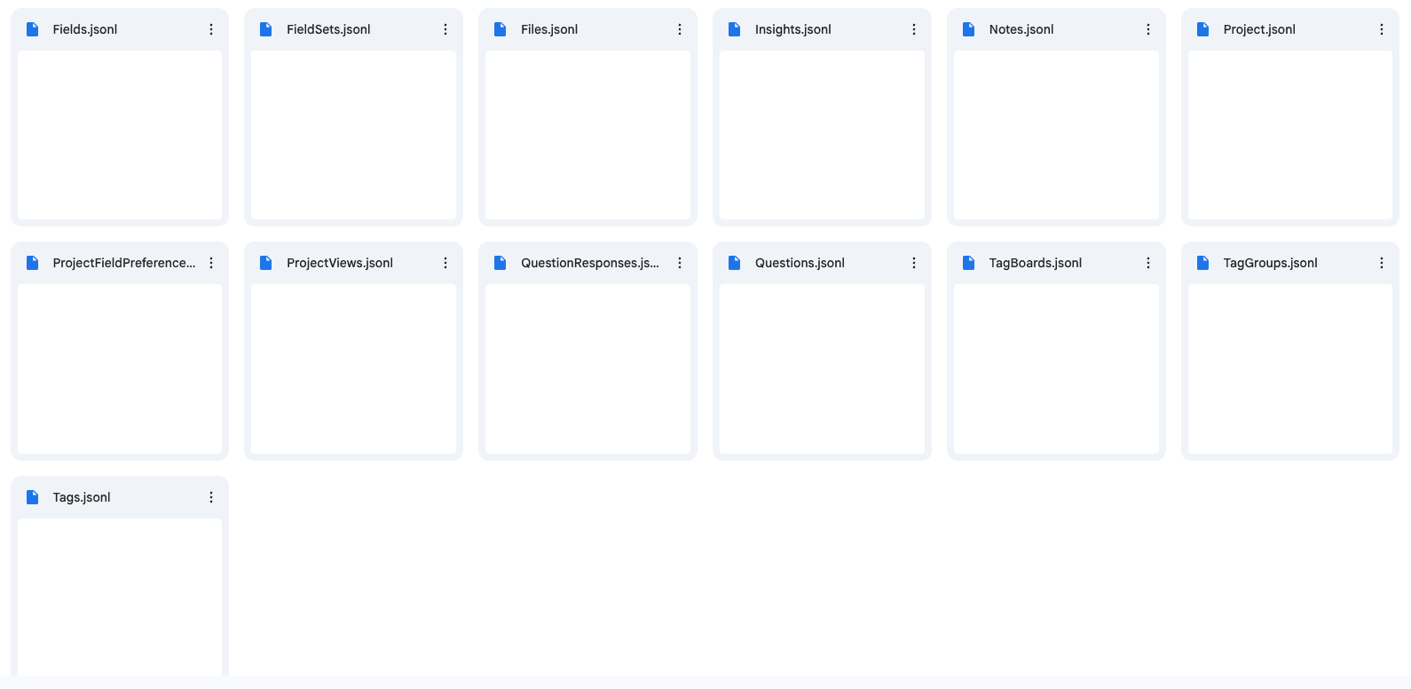Select the Tags.jsonl preview thumbnail
This screenshot has height=689, width=1411.
(x=120, y=597)
